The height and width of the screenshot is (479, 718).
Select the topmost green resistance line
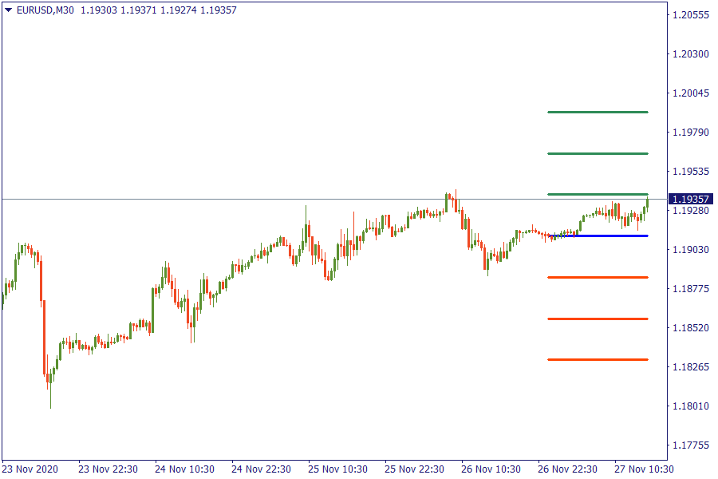pos(597,112)
